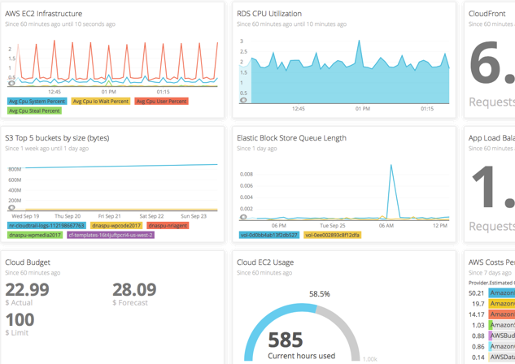This screenshot has height=364, width=515.
Task: Click the 'Since 1 day ago' time range text
Action: click(257, 148)
